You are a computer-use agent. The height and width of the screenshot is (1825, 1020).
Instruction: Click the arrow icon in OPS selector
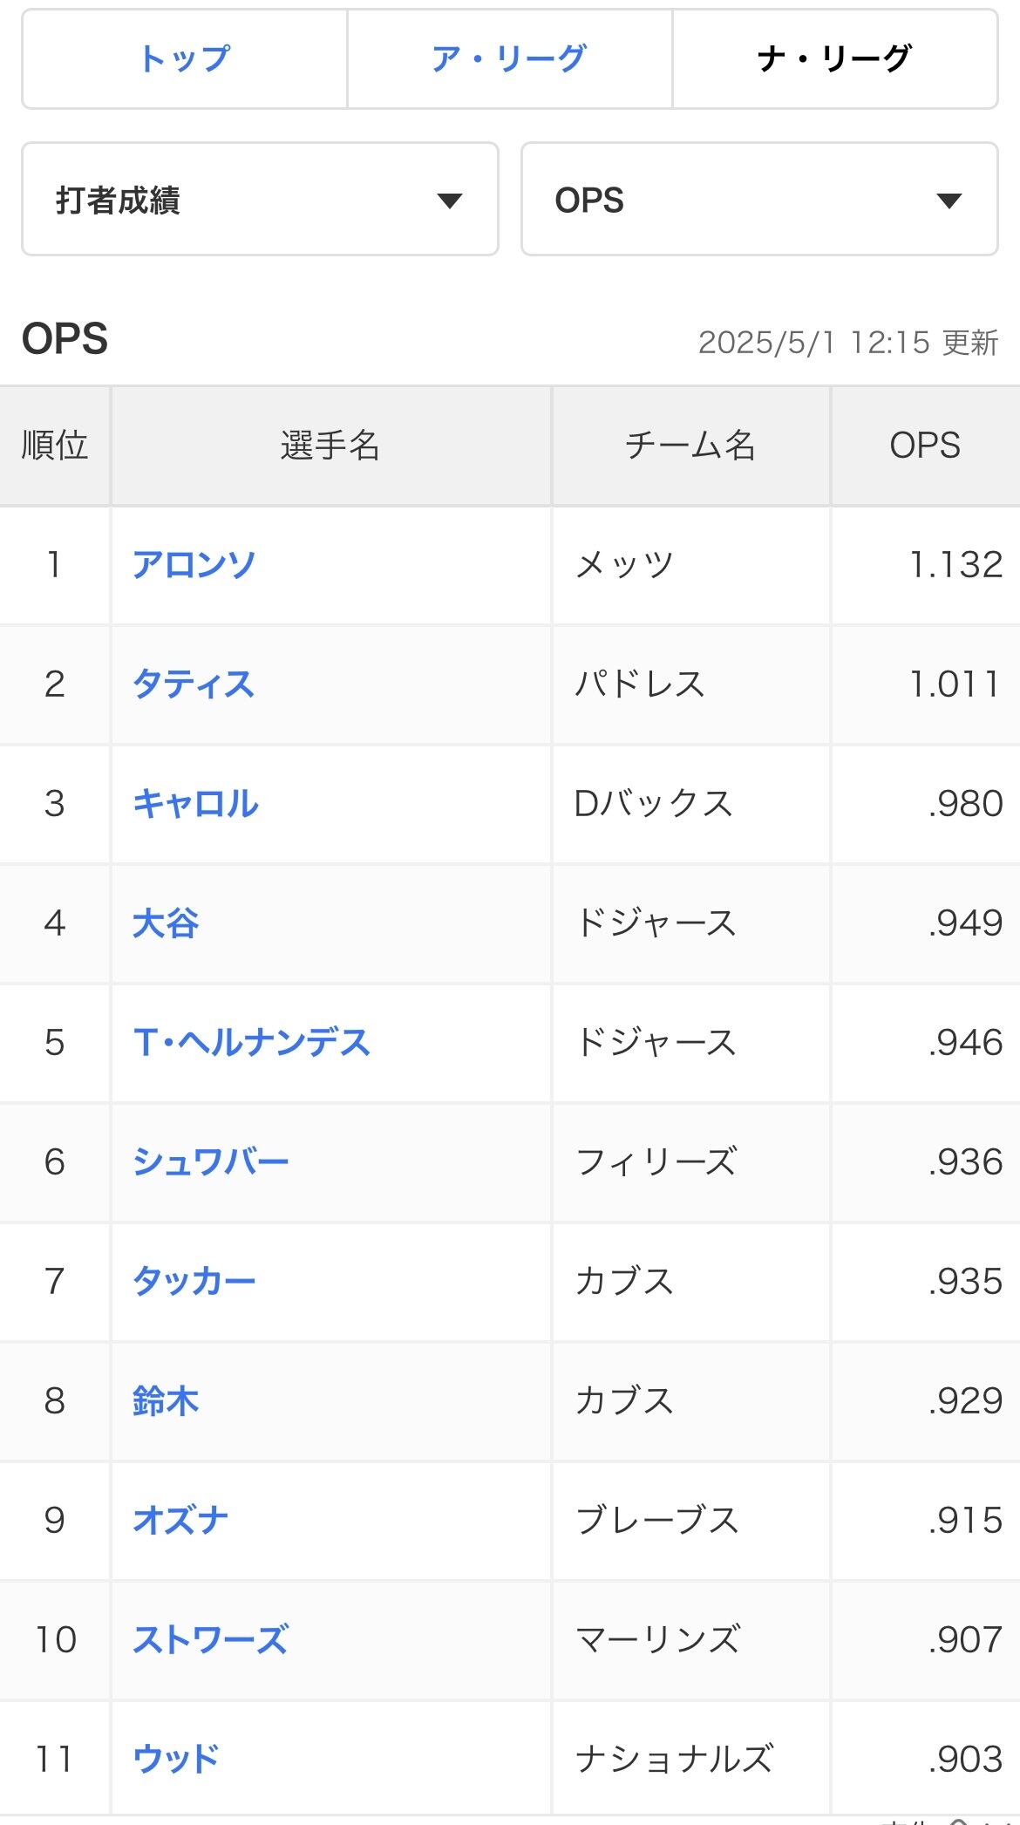click(x=949, y=201)
